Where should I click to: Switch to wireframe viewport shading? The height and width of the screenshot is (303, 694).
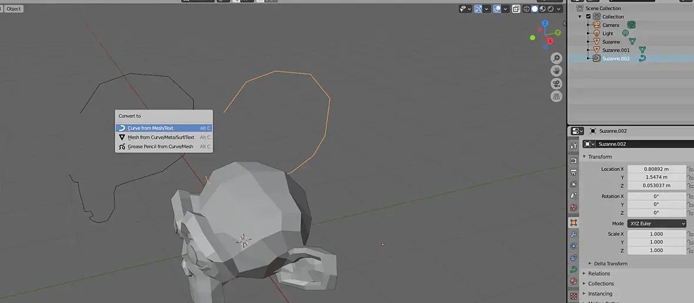(x=527, y=9)
